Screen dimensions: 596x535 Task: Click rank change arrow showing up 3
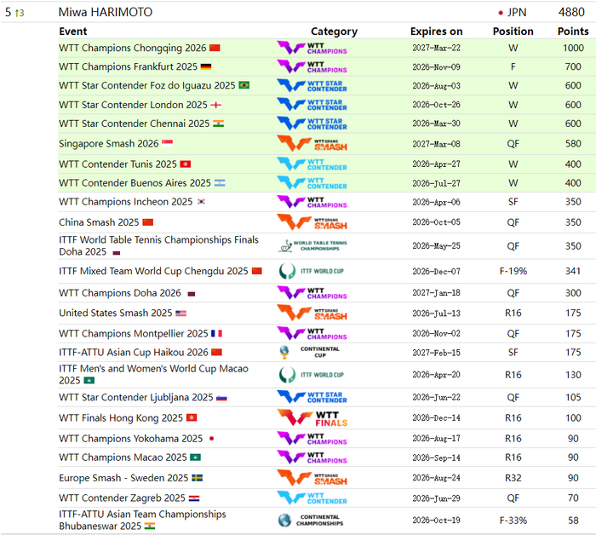[20, 13]
